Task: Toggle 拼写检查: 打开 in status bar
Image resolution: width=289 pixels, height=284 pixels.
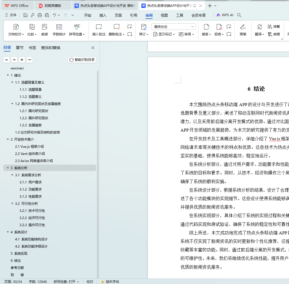Action: (x=66, y=282)
